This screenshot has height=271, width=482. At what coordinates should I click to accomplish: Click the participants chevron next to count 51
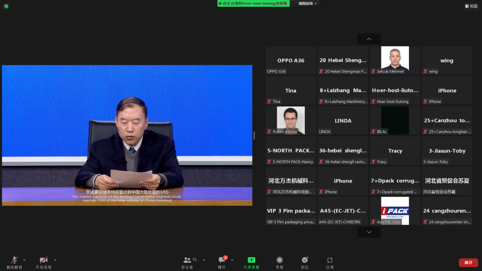204,259
